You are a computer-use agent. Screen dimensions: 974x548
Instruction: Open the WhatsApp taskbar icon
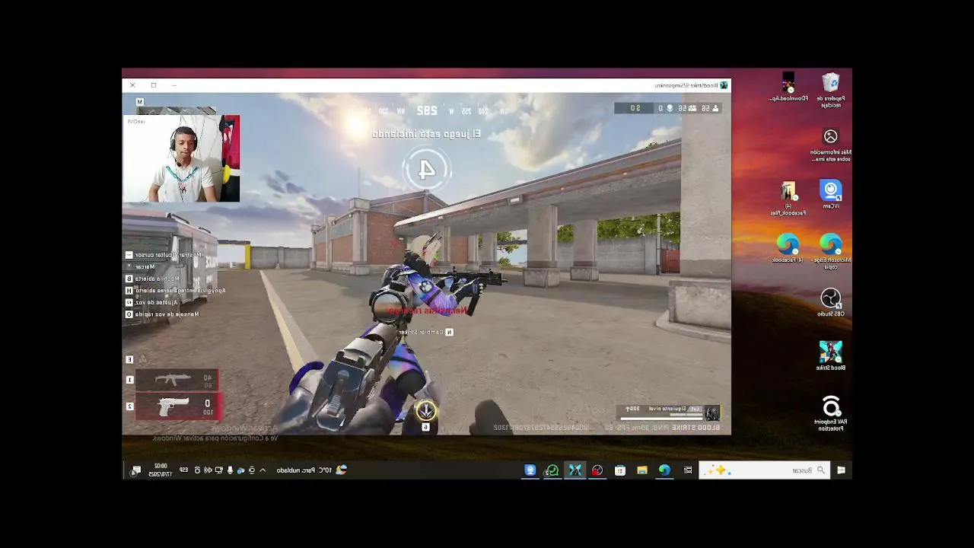pos(552,470)
